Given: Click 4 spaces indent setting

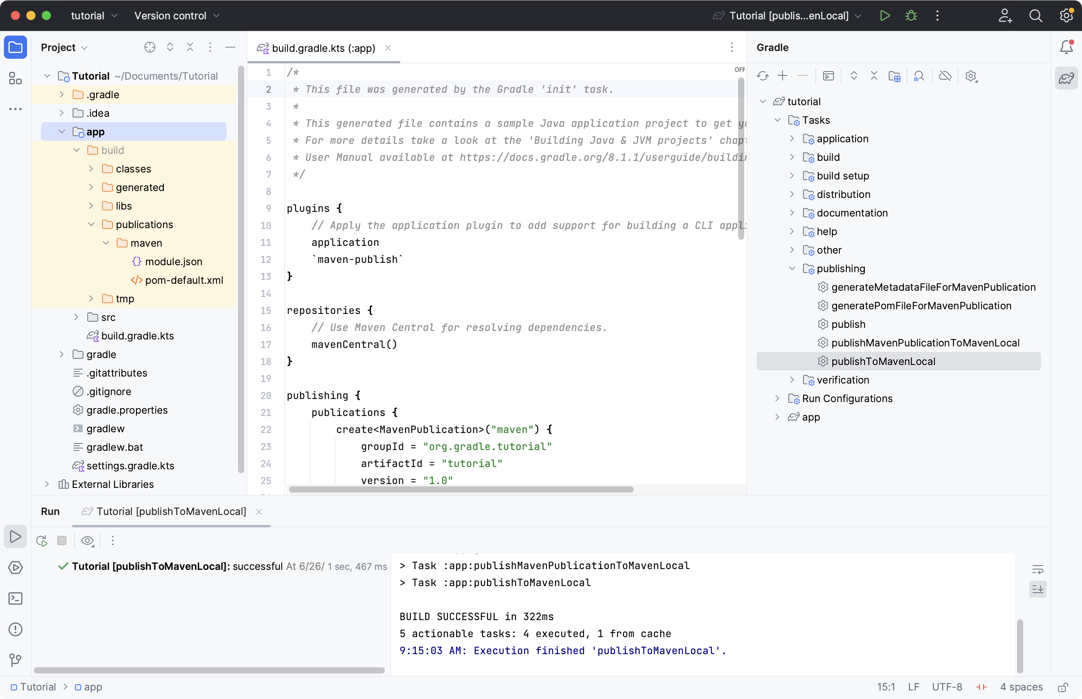Looking at the screenshot, I should [x=1021, y=687].
